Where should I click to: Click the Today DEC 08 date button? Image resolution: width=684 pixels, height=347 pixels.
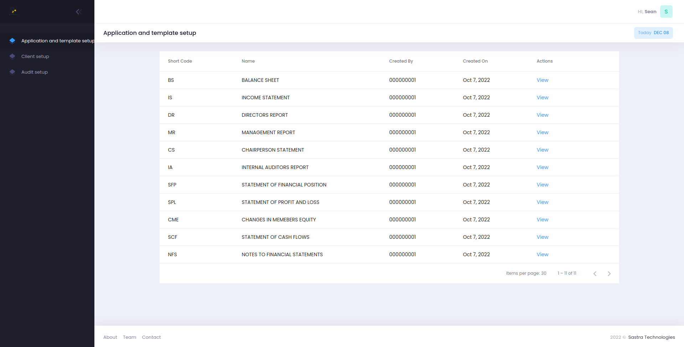653,32
